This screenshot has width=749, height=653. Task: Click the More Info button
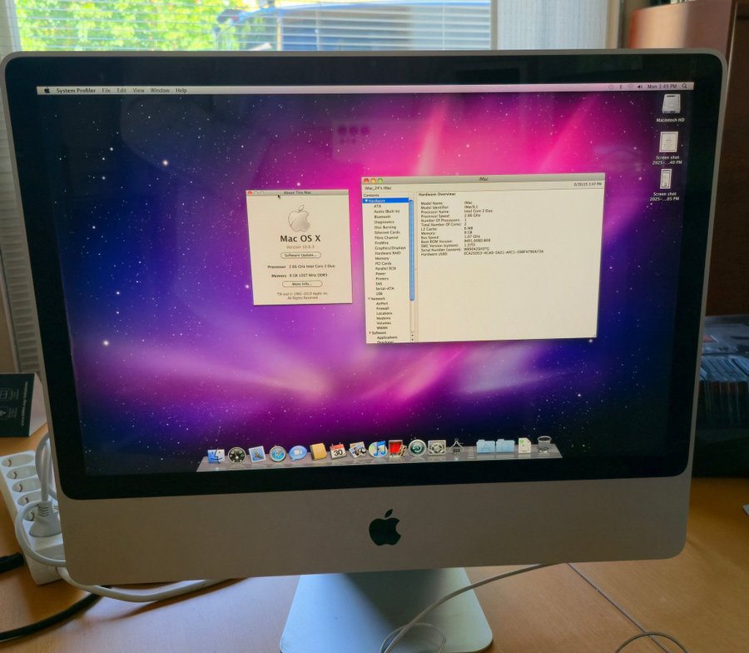click(x=301, y=284)
